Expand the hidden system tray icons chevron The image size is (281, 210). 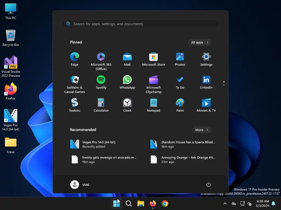(x=225, y=203)
